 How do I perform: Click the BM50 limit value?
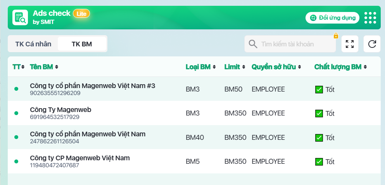tap(233, 89)
